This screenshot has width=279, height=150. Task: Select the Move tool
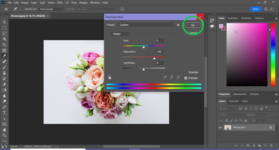[x=4, y=22]
